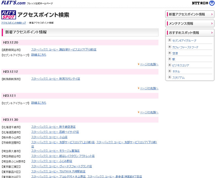Screen dimensions: 215x178
Task: Open Starbucks 函館ベイサイド店 link
Action: [55, 132]
